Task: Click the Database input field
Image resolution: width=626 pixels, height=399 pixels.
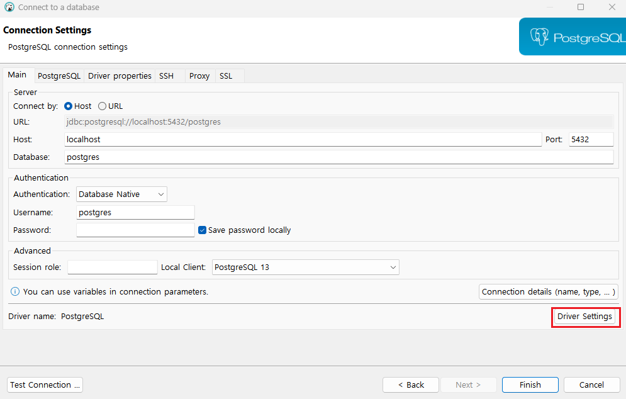Action: (339, 157)
